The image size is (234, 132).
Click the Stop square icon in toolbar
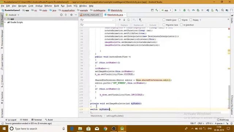(x=202, y=10)
